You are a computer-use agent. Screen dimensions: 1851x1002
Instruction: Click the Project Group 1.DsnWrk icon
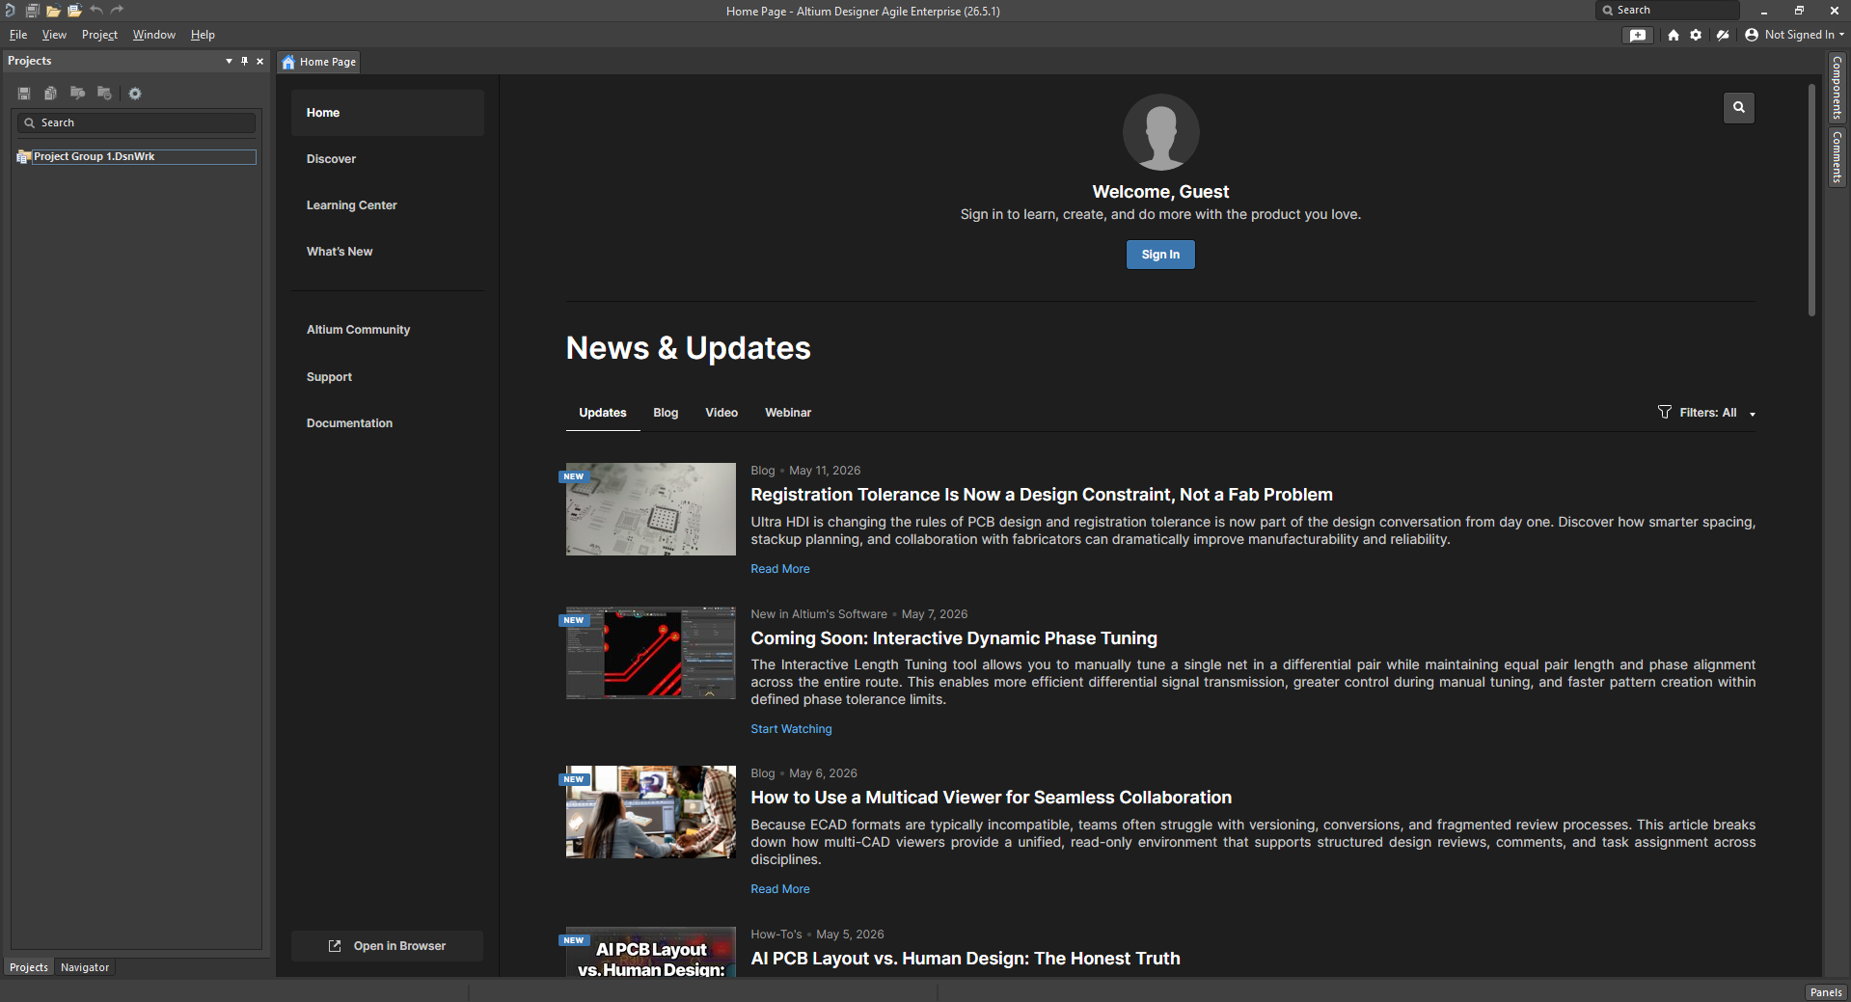[23, 156]
